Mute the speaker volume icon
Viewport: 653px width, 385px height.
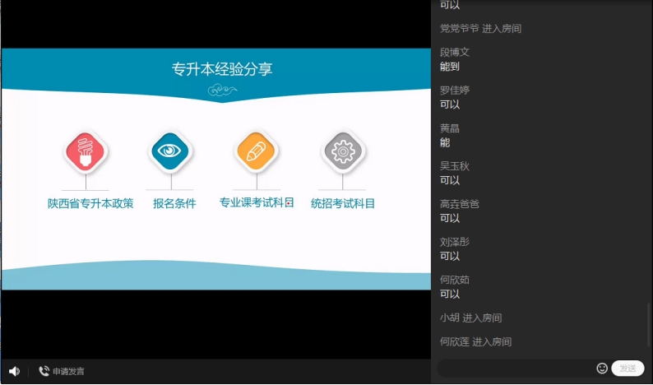pos(14,371)
